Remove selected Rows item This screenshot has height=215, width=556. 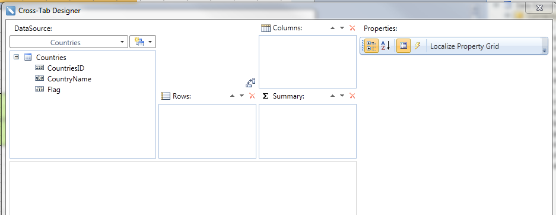coord(252,96)
